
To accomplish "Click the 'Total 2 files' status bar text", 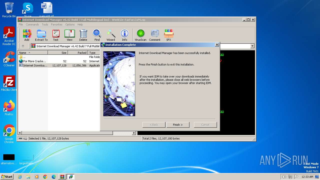I will [x=161, y=138].
